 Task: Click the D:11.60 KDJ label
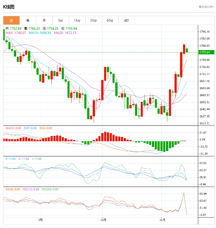pos(24,159)
